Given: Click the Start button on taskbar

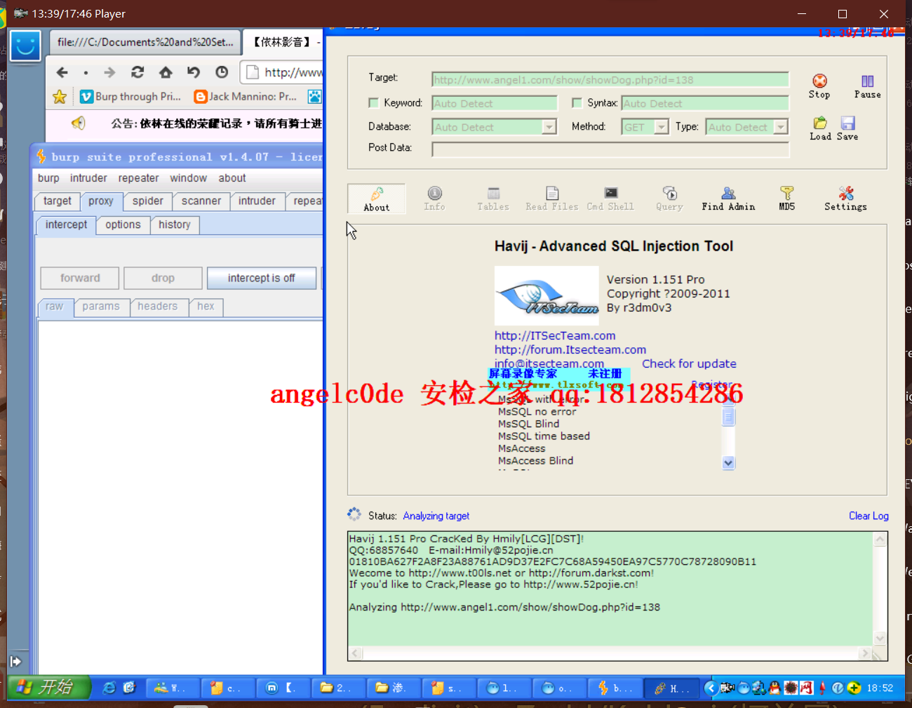Looking at the screenshot, I should 49,687.
